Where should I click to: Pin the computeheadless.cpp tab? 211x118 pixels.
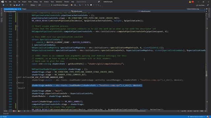pos(18,9)
